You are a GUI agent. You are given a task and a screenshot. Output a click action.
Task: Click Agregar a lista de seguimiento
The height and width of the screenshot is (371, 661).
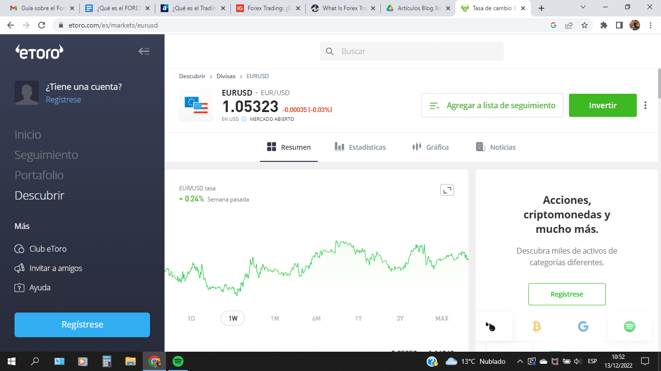click(492, 105)
